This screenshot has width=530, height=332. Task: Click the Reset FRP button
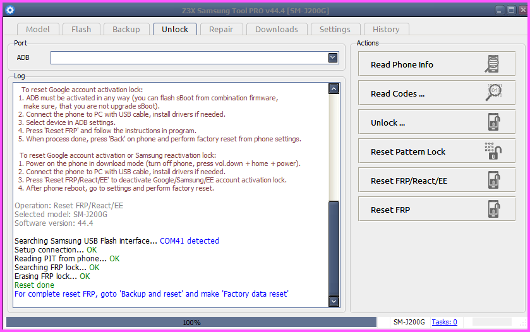point(437,209)
